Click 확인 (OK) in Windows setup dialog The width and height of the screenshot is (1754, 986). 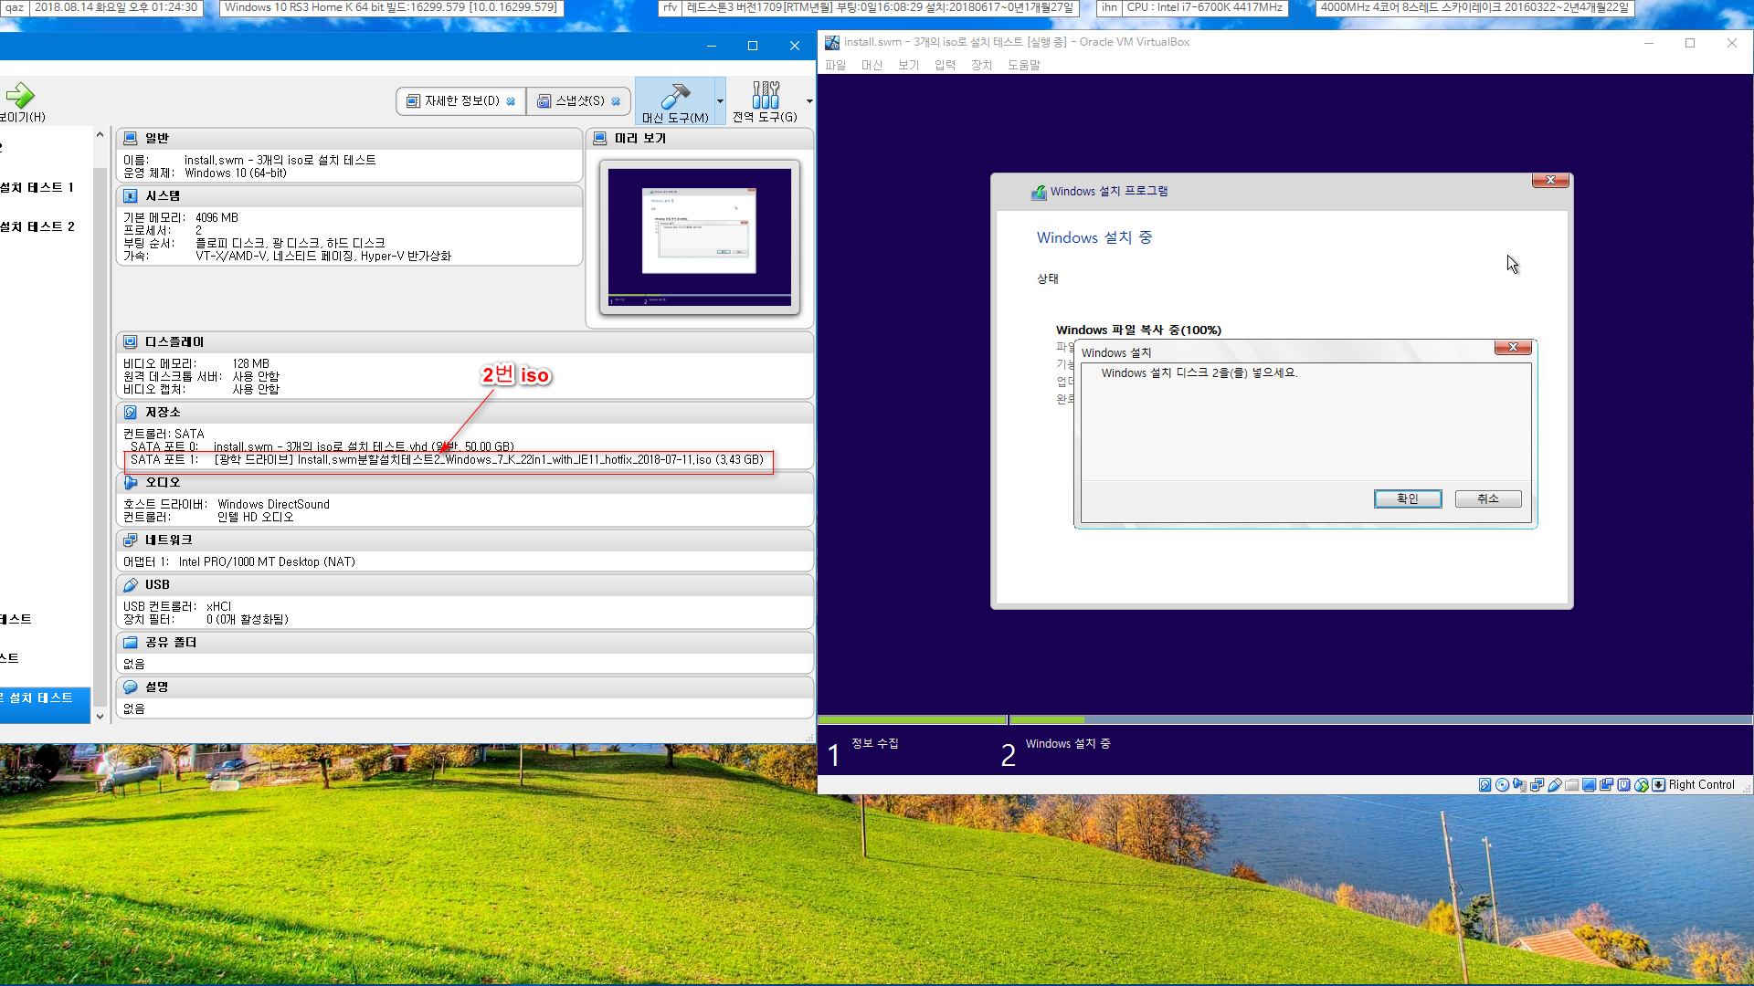(x=1408, y=498)
